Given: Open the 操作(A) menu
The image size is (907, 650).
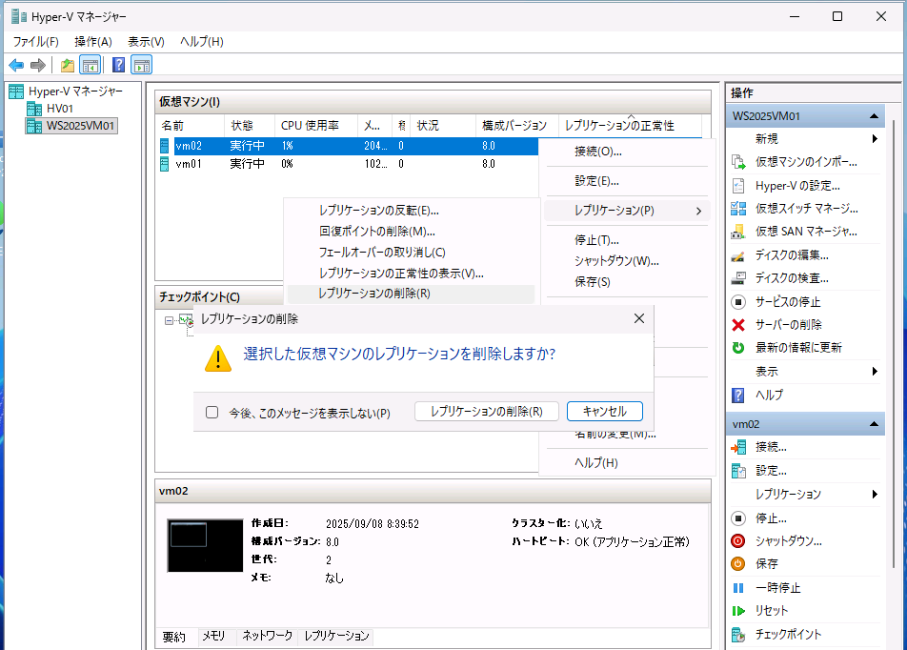Looking at the screenshot, I should 91,41.
